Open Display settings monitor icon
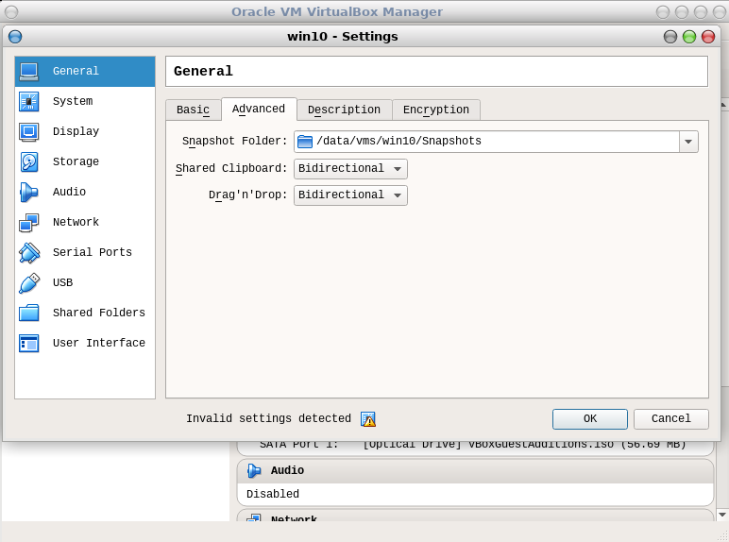Viewport: 729px width, 542px height. click(x=29, y=132)
